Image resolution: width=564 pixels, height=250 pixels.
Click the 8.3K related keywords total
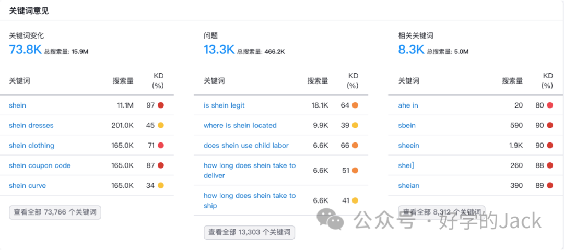click(x=411, y=49)
